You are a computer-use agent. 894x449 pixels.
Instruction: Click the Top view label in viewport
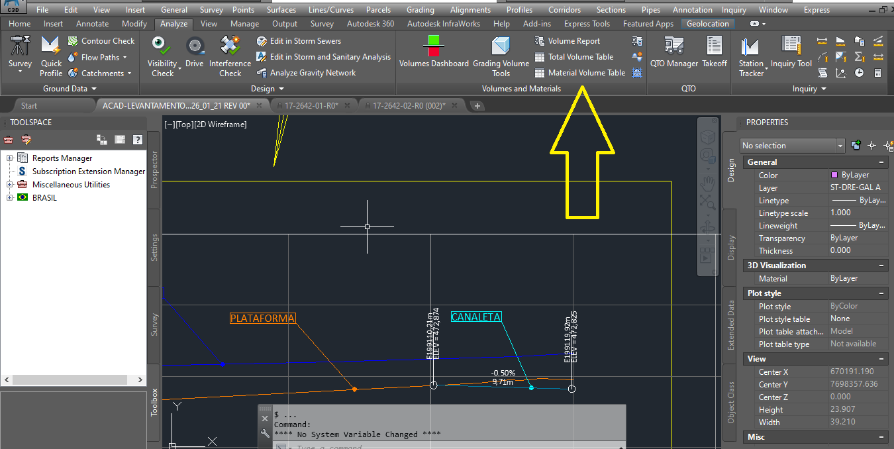pos(183,125)
